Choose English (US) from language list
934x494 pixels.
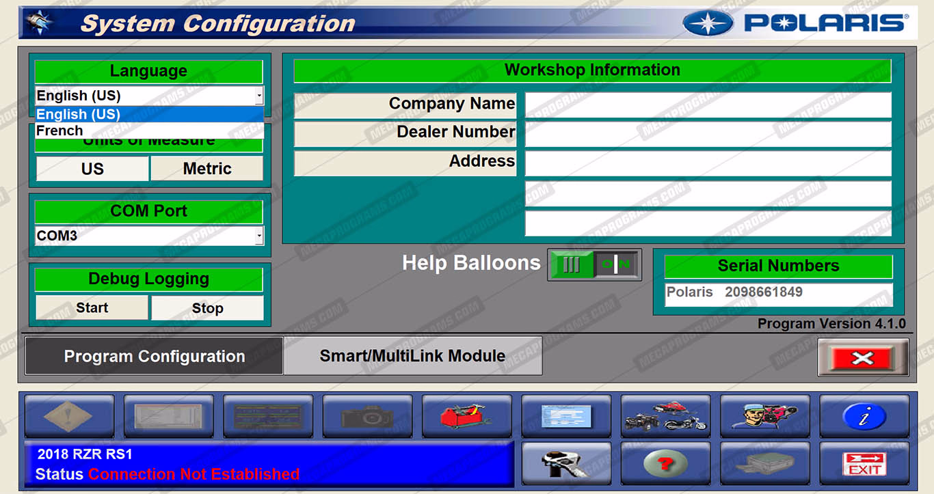tap(149, 114)
